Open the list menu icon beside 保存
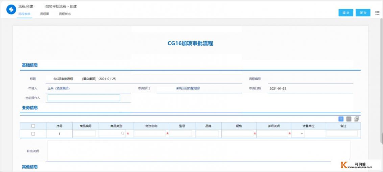Viewport: 383px width, 172px height. click(x=377, y=13)
